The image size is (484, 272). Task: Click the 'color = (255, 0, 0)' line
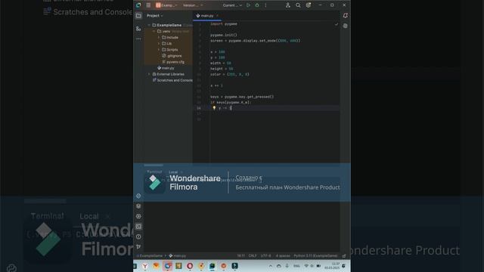click(230, 74)
